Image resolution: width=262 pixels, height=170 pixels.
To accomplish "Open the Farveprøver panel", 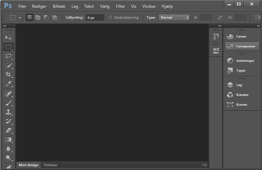I will pyautogui.click(x=242, y=46).
